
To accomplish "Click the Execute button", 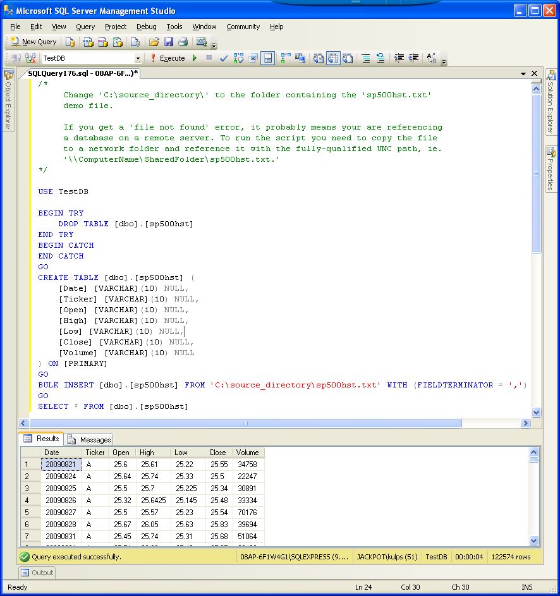I will pyautogui.click(x=168, y=58).
